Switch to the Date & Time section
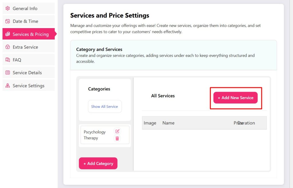 25,21
